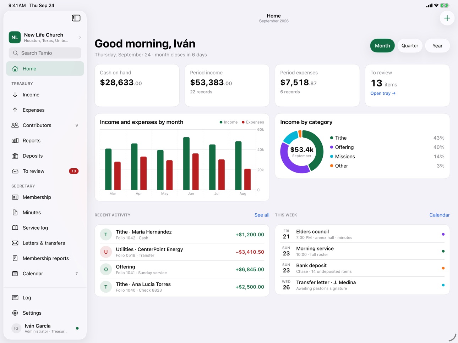Open the Tithe Ana Lucía Torres entry

pyautogui.click(x=182, y=287)
